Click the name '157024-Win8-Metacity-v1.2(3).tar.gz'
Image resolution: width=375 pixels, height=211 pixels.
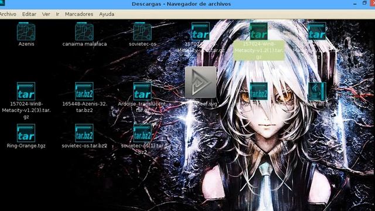[x=26, y=110]
